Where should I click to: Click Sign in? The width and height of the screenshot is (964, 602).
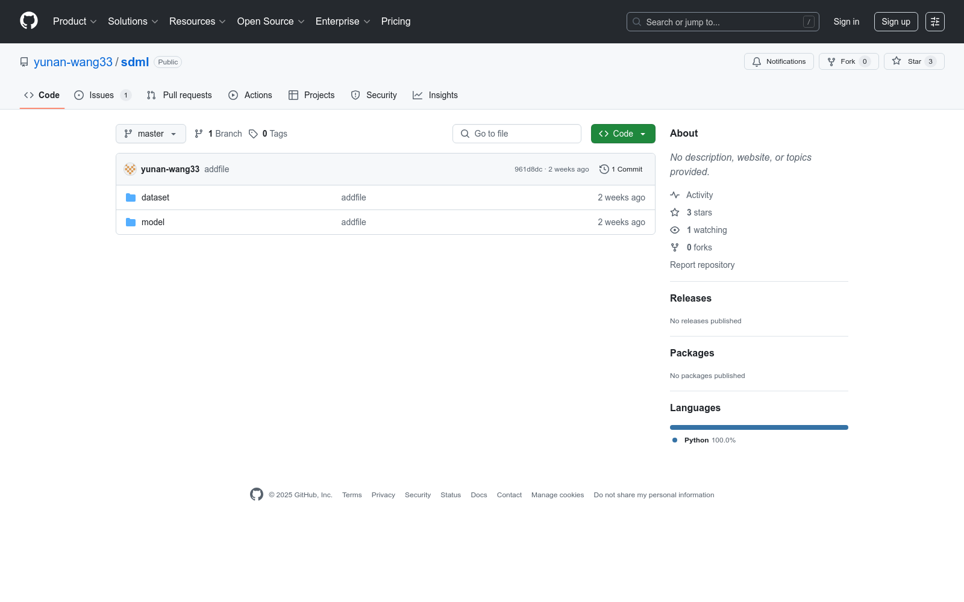[847, 22]
